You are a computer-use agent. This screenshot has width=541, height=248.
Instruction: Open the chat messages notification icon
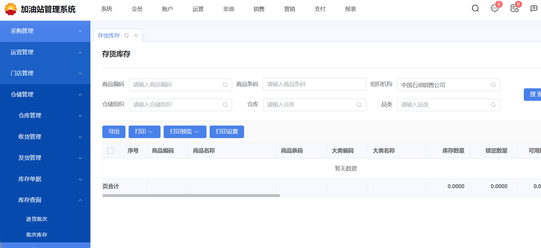[x=495, y=8]
